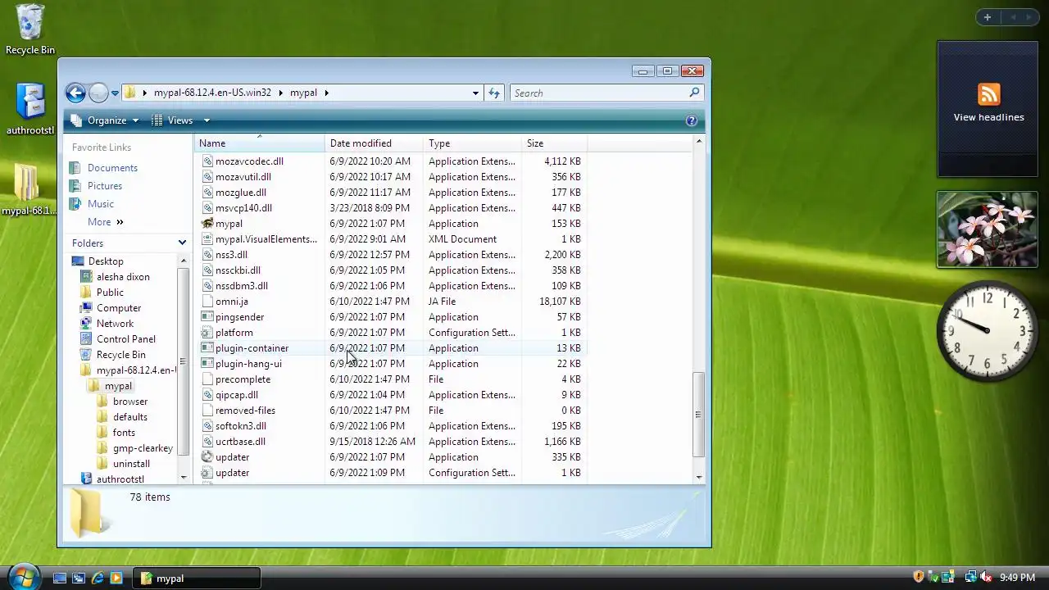The height and width of the screenshot is (590, 1049).
Task: Sort by Size column header
Action: [554, 143]
